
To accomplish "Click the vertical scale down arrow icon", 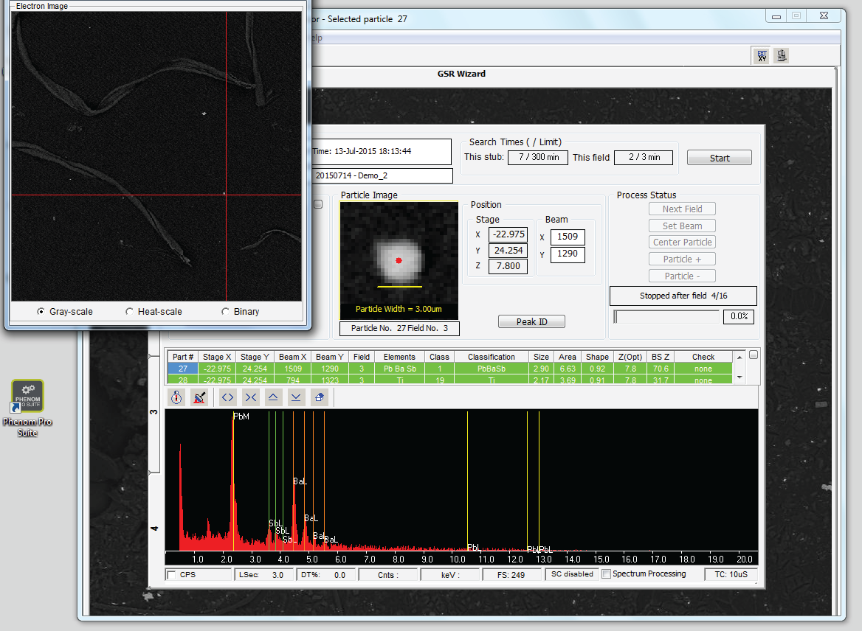I will [x=296, y=397].
